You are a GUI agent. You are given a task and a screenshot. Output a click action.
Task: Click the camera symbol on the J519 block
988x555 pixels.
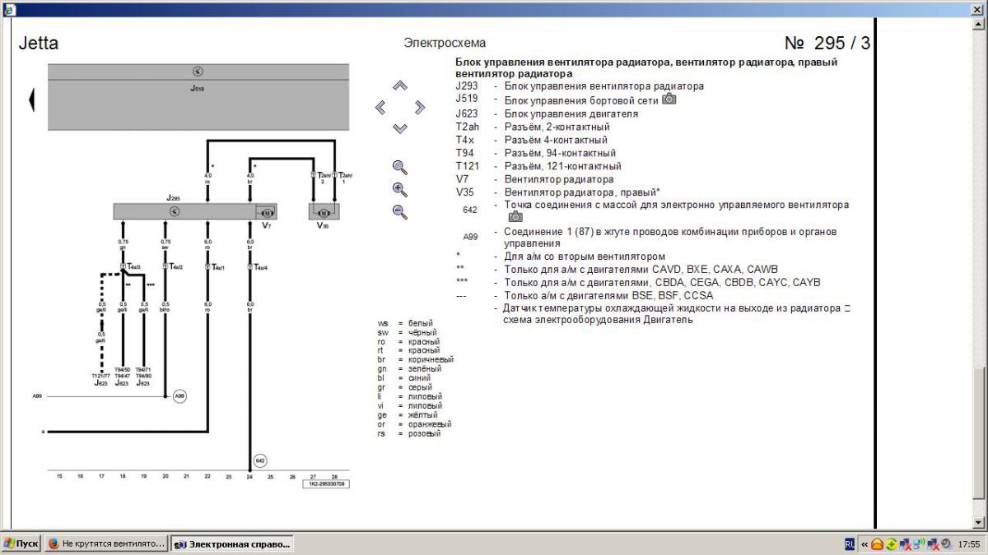coord(198,72)
